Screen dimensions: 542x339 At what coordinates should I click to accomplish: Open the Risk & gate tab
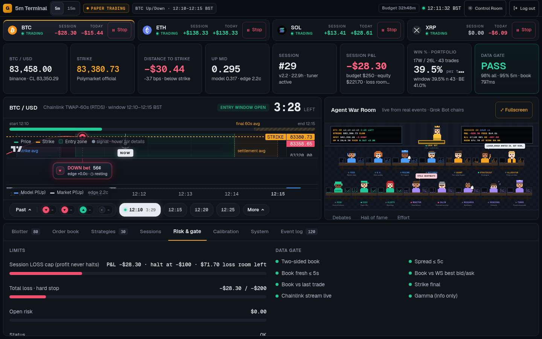(187, 232)
